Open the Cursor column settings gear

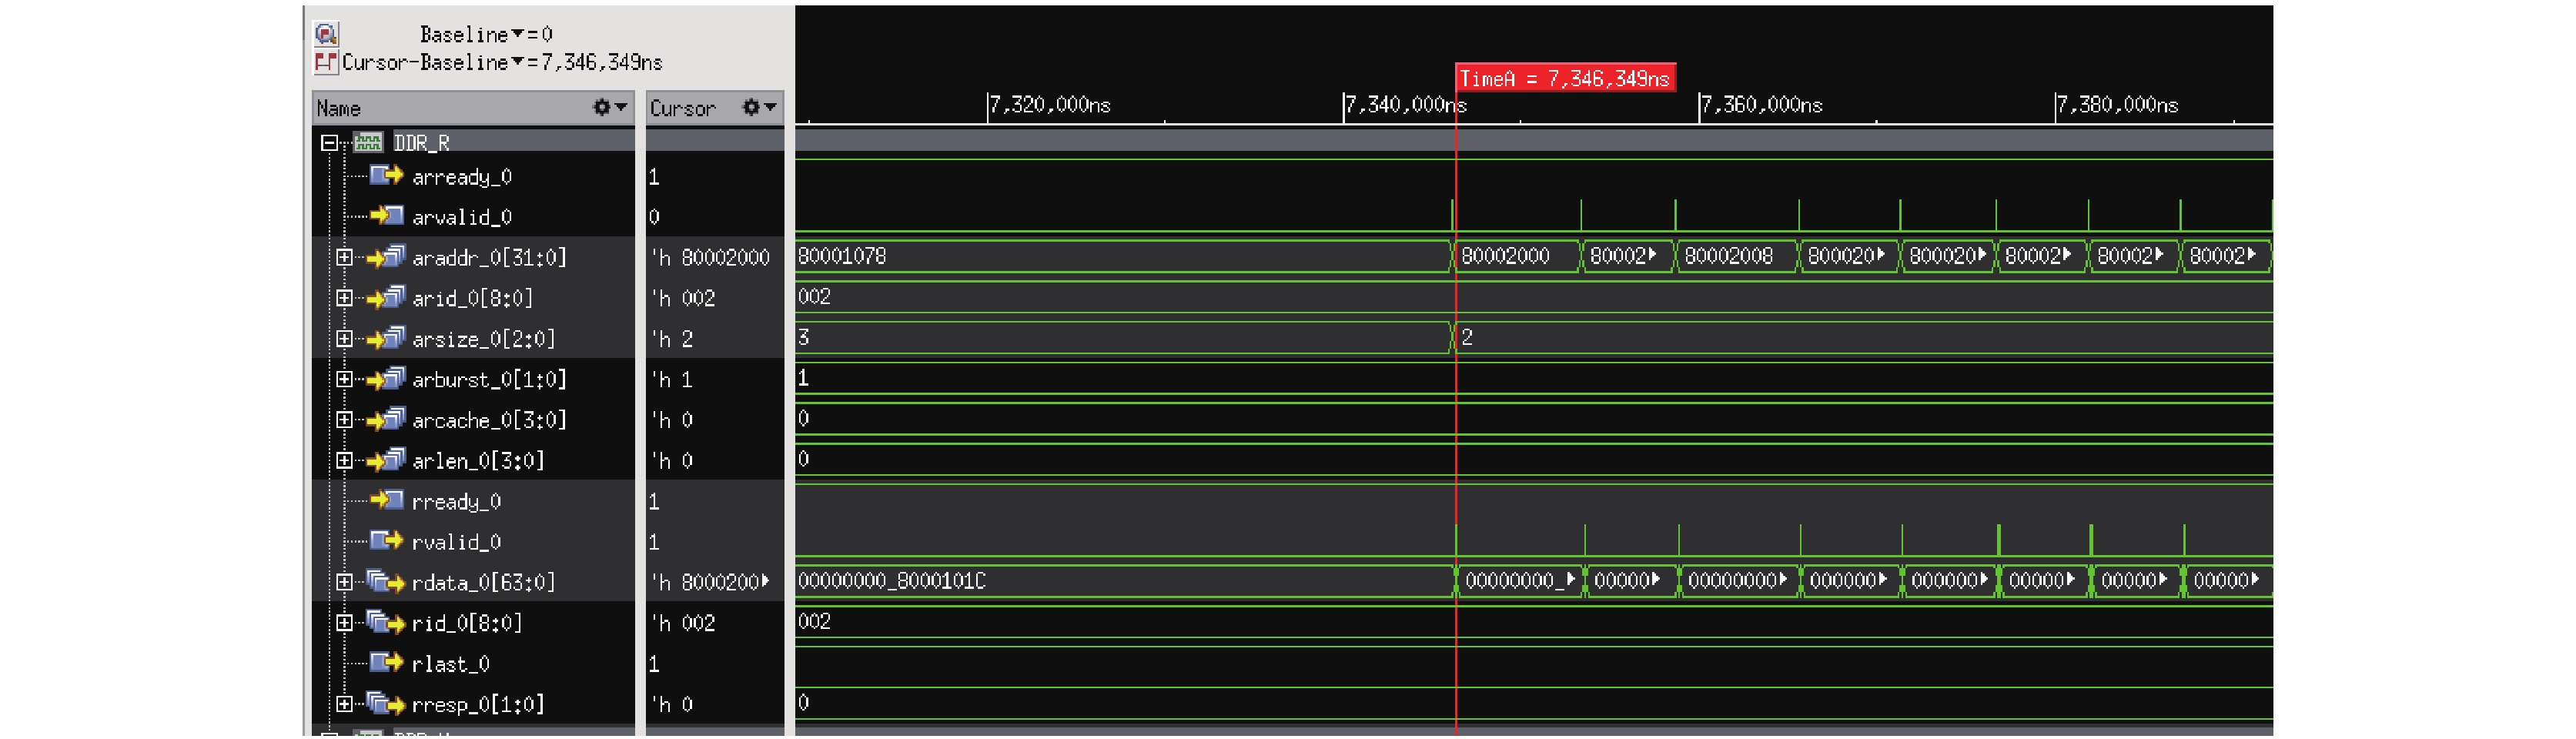point(752,107)
